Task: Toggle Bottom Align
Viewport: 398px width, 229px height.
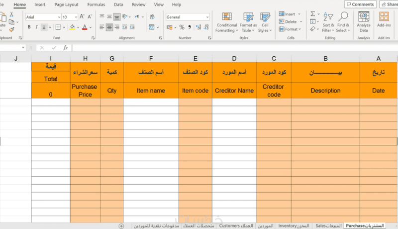Action: 117,17
